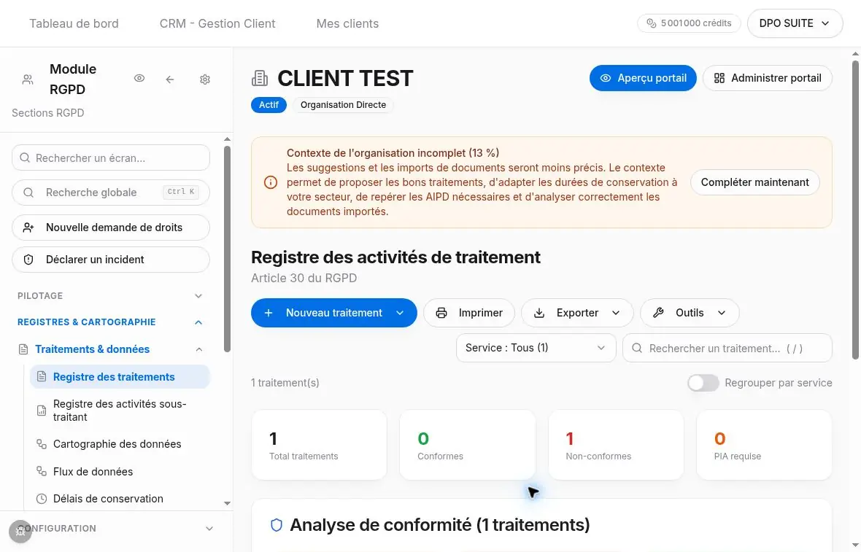Click the sidebar scrollbar thumb
The width and height of the screenshot is (861, 552).
pos(227,249)
